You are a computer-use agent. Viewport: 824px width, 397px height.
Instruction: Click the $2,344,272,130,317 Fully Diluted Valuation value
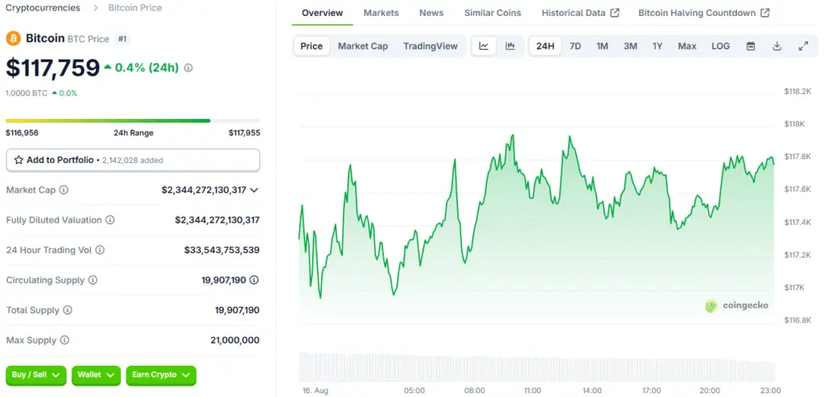point(217,220)
